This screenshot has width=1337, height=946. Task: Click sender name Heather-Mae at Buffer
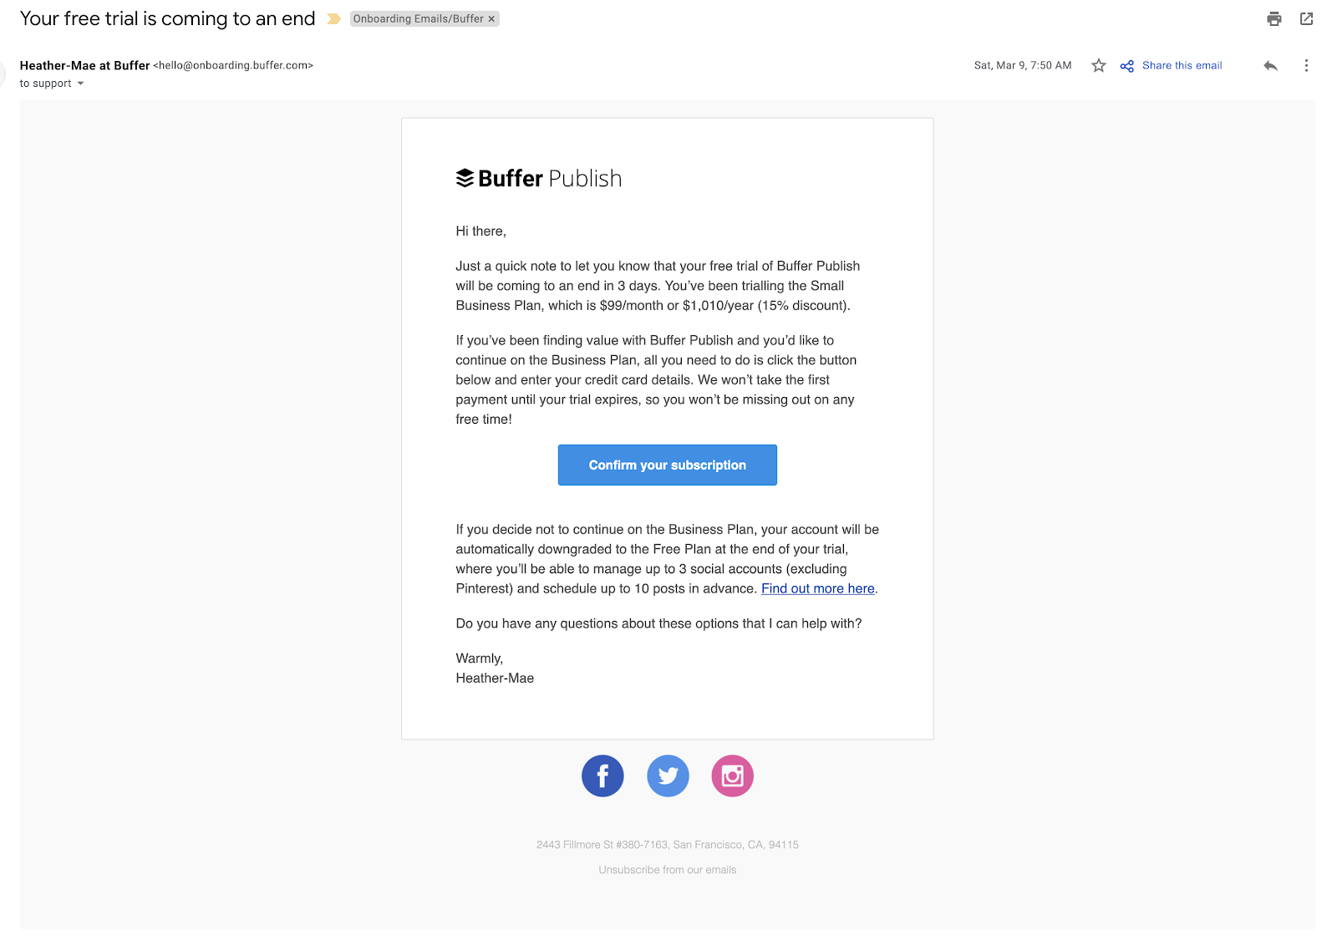[84, 65]
